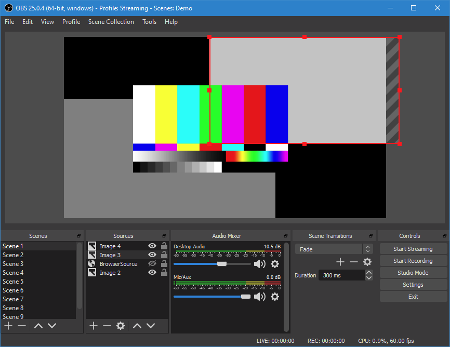Open the Scenes panel popout menu
The image size is (450, 347).
(x=80, y=235)
